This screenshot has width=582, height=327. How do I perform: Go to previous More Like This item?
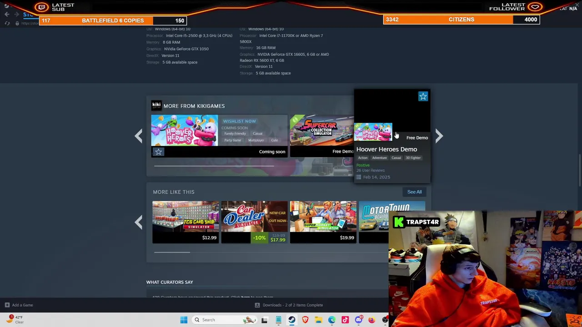138,222
